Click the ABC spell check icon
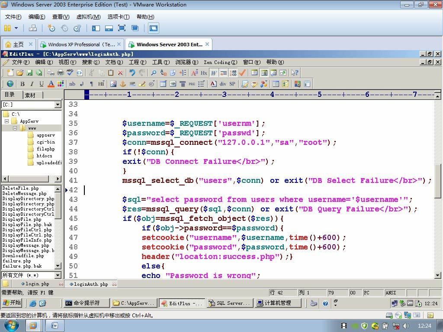The width and height of the screenshot is (443, 332). (x=70, y=73)
